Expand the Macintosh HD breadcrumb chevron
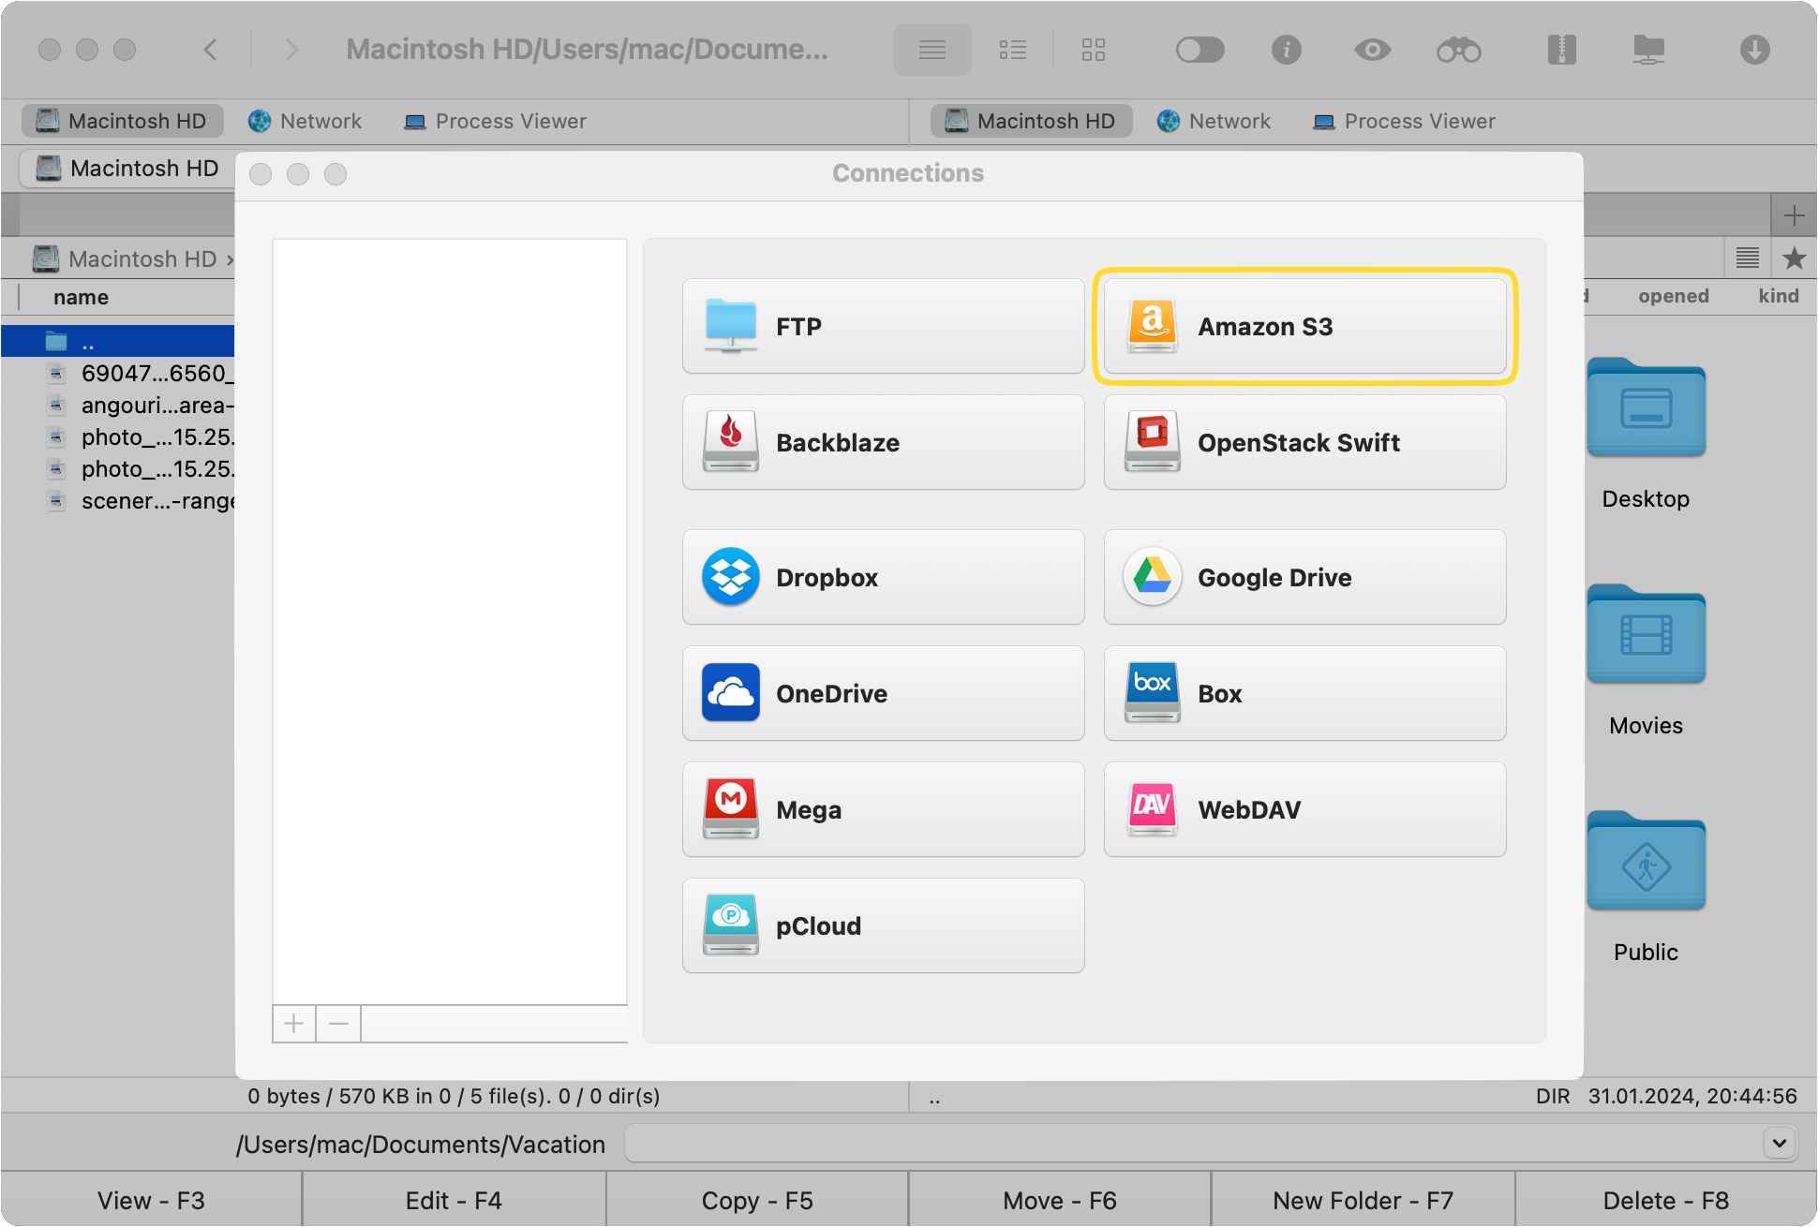 pos(231,259)
